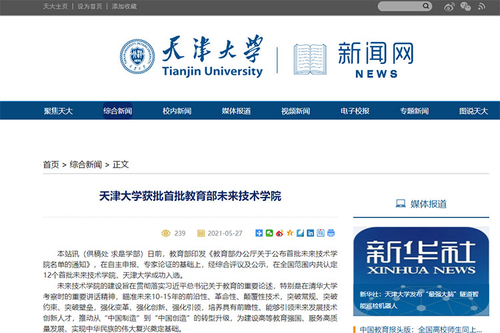Share the article to Weibo below the title

click(279, 233)
